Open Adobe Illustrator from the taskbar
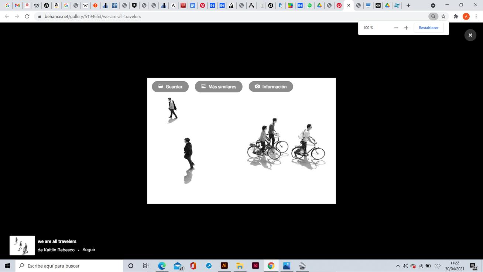The width and height of the screenshot is (483, 272). click(x=224, y=266)
